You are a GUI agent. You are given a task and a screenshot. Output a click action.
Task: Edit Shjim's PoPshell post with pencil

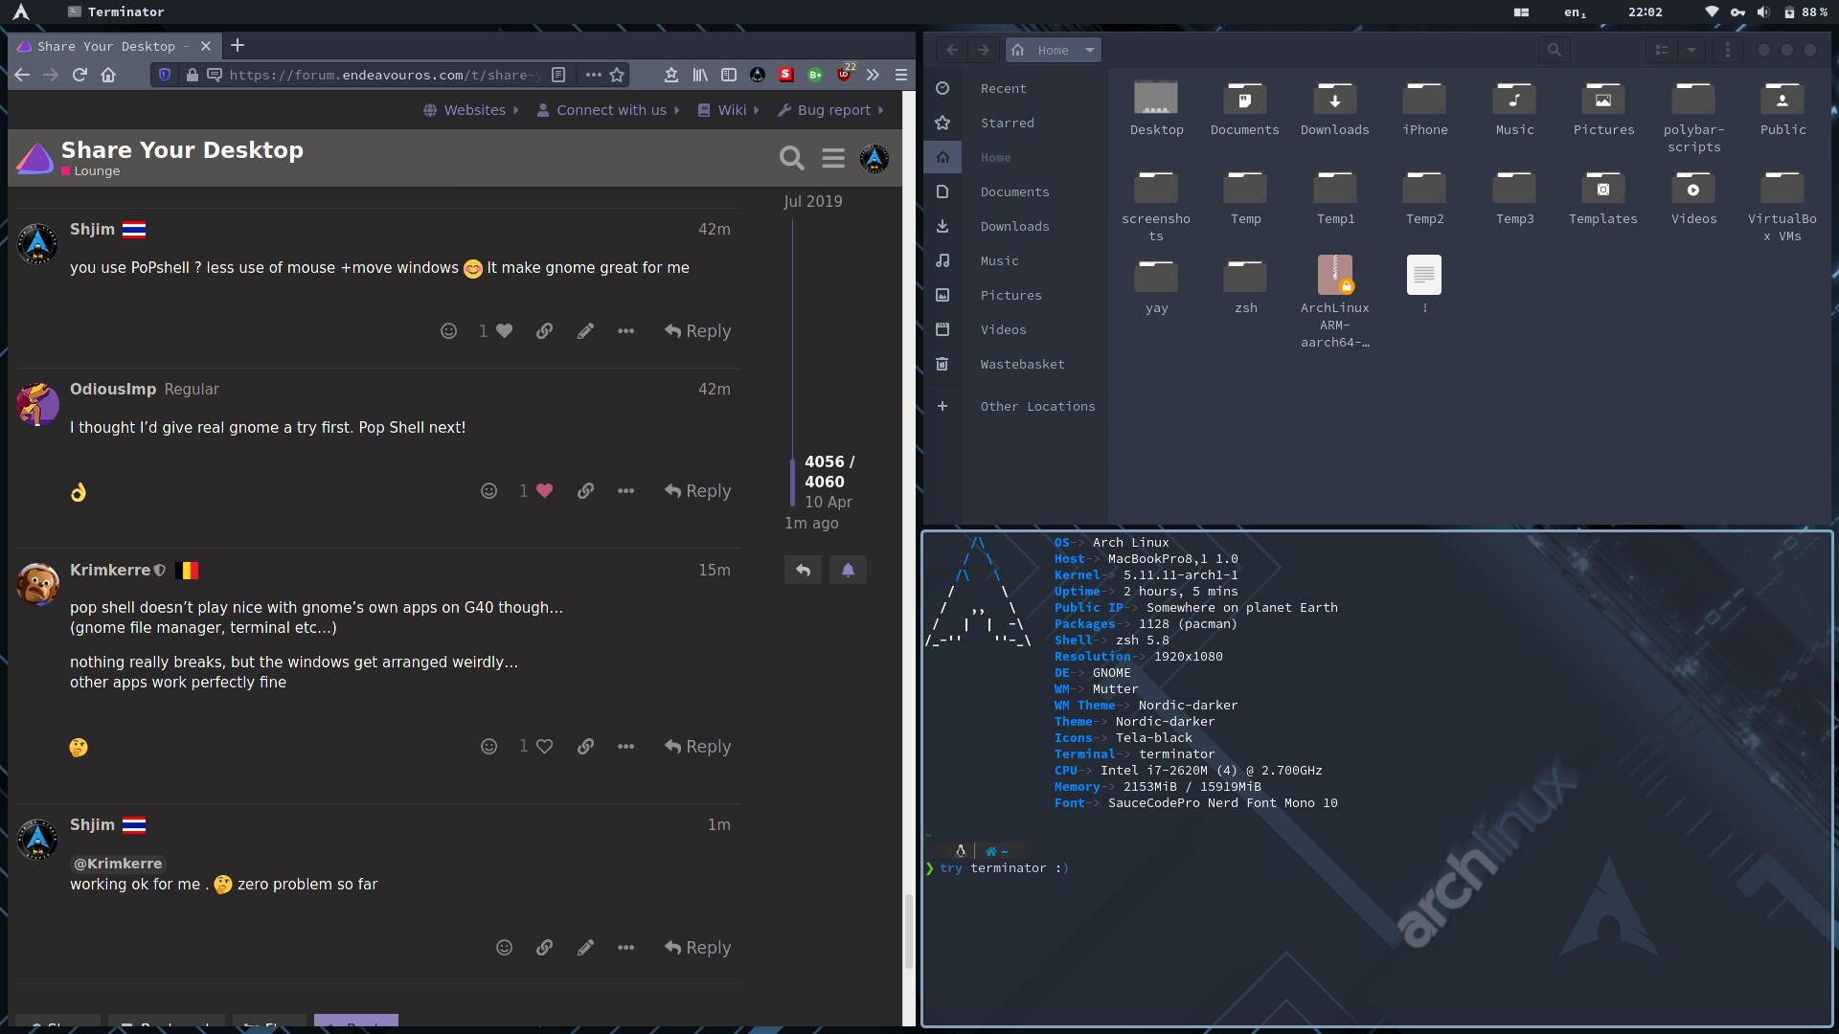pos(585,331)
